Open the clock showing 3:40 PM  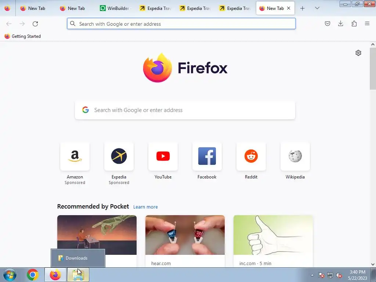pyautogui.click(x=358, y=275)
